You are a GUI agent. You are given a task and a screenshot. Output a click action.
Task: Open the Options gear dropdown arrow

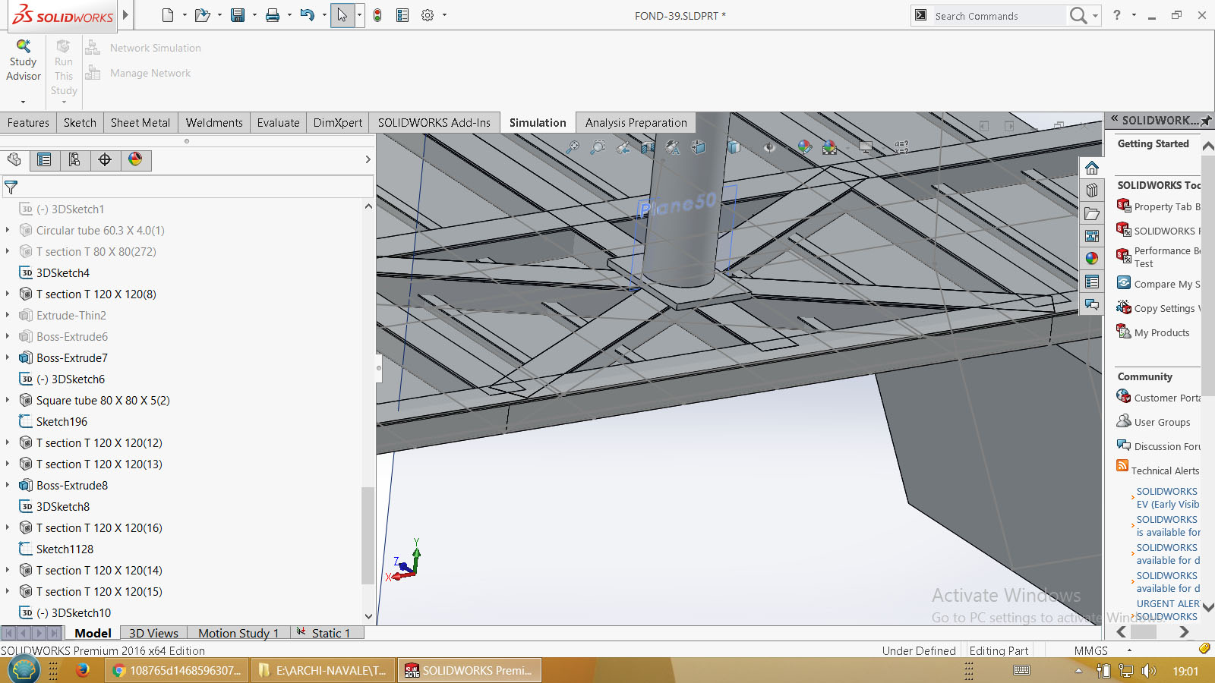444,15
